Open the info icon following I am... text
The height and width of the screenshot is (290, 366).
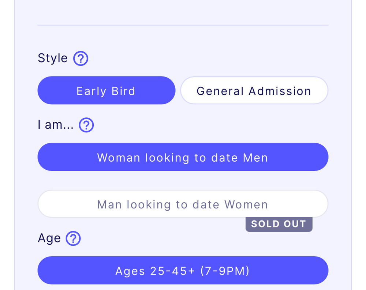86,125
